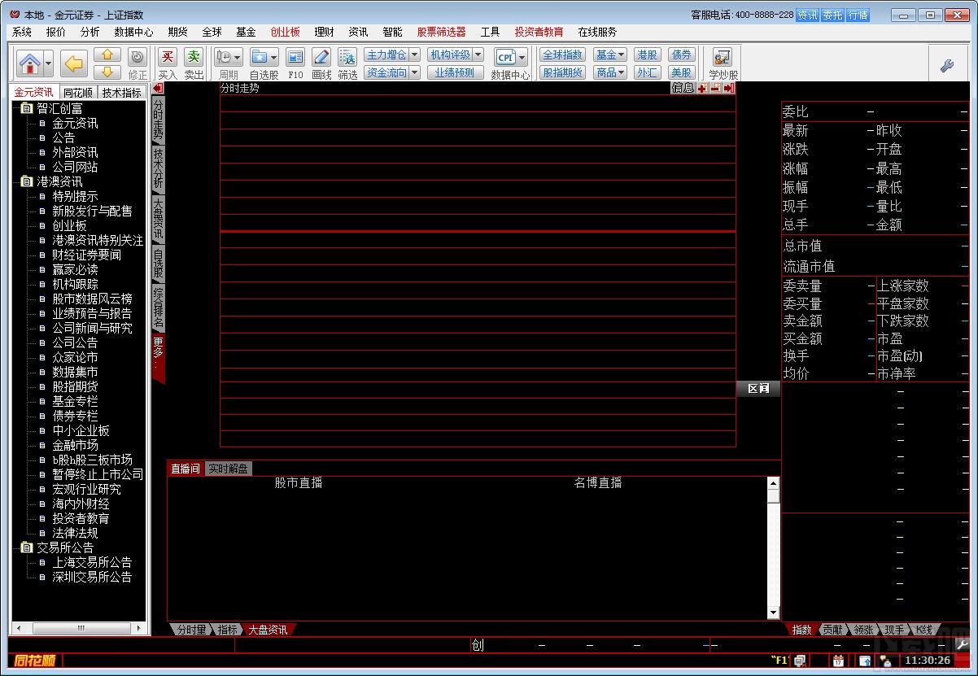Click the 委托 button in title bar
978x676 pixels.
832,15
